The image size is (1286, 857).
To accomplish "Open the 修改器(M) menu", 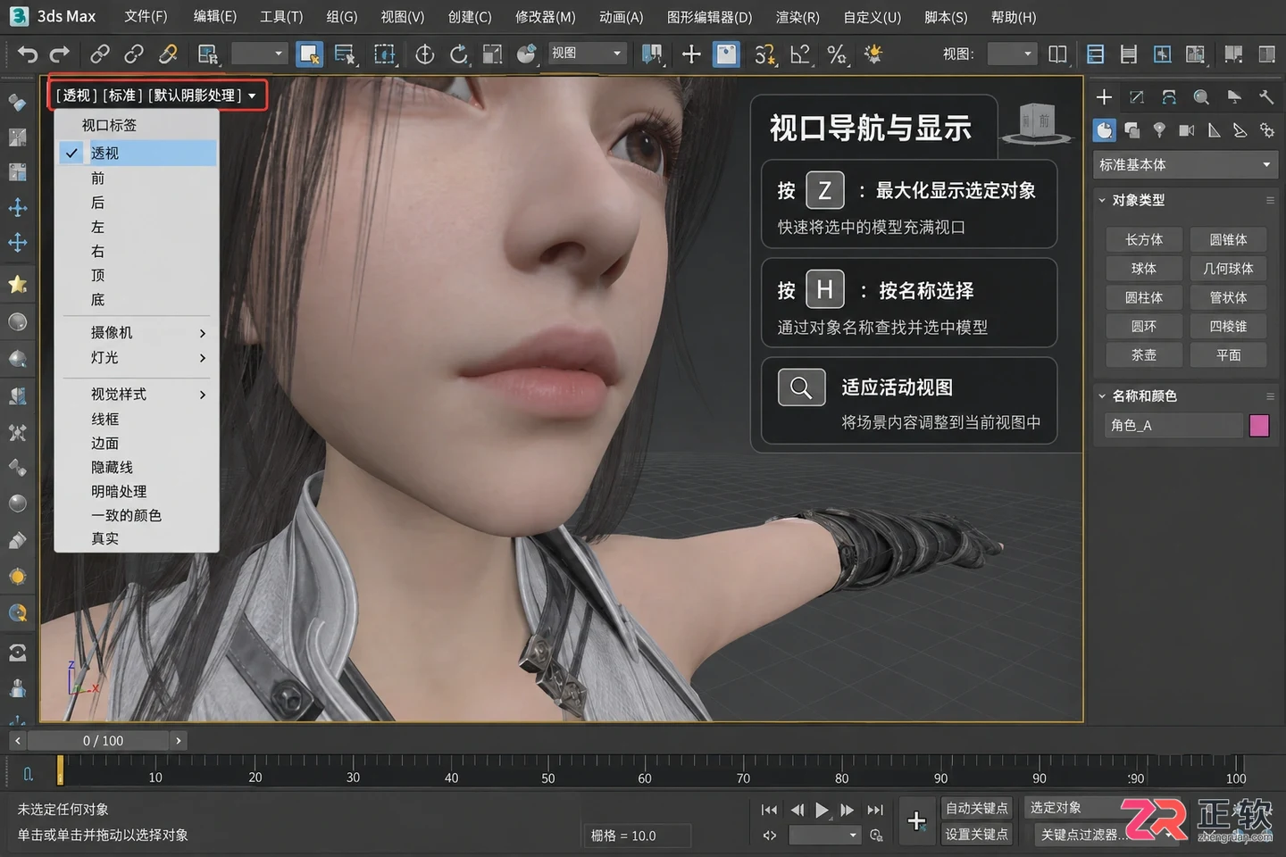I will pos(545,17).
